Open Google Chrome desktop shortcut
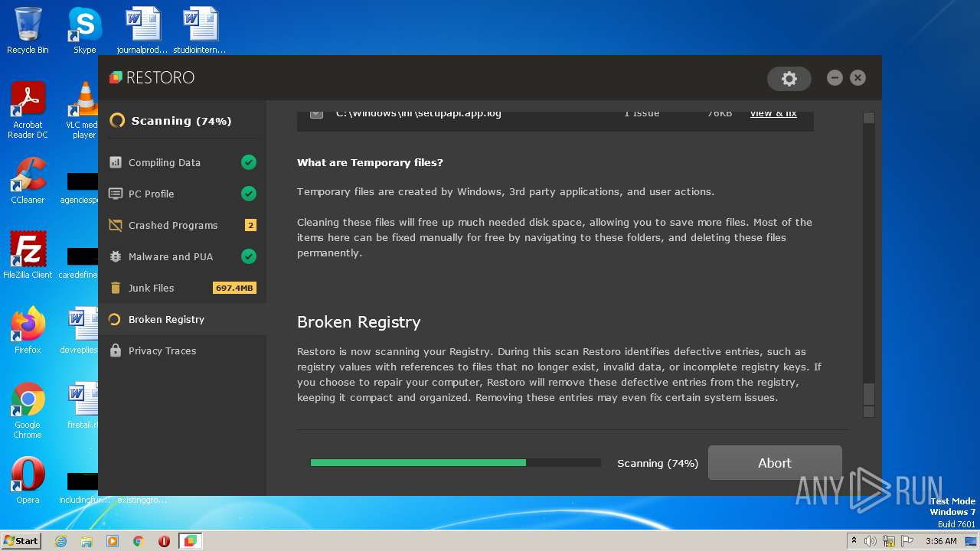The image size is (980, 551). [28, 410]
